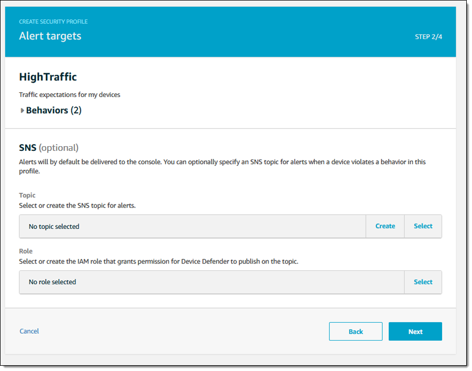
Task: Click the "Traffic expectations for my devices" description
Action: (x=70, y=95)
